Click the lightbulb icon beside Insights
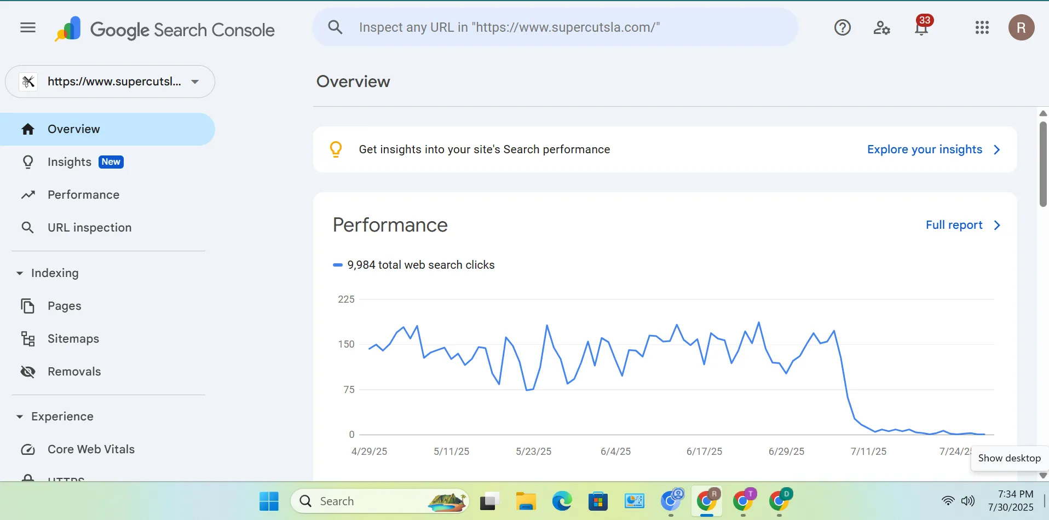This screenshot has height=520, width=1049. (28, 162)
